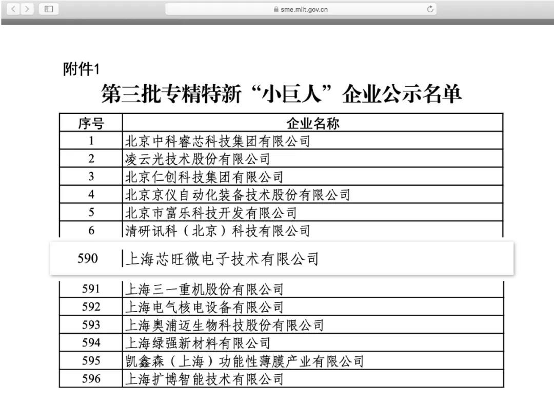The width and height of the screenshot is (554, 403).
Task: Select 上海电气核电设备有限公司
Action: coord(204,307)
